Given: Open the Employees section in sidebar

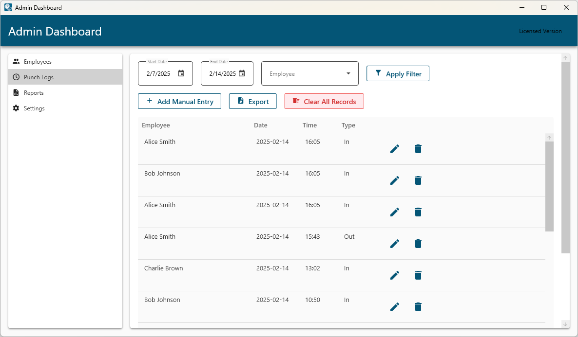Looking at the screenshot, I should pos(38,62).
